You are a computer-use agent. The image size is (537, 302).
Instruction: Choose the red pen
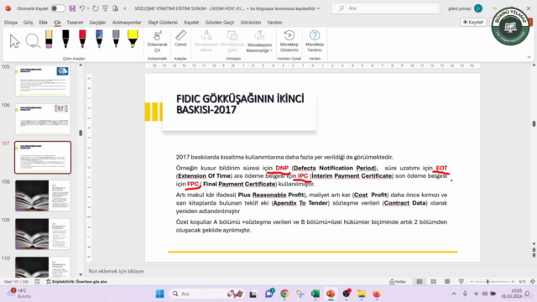82,39
